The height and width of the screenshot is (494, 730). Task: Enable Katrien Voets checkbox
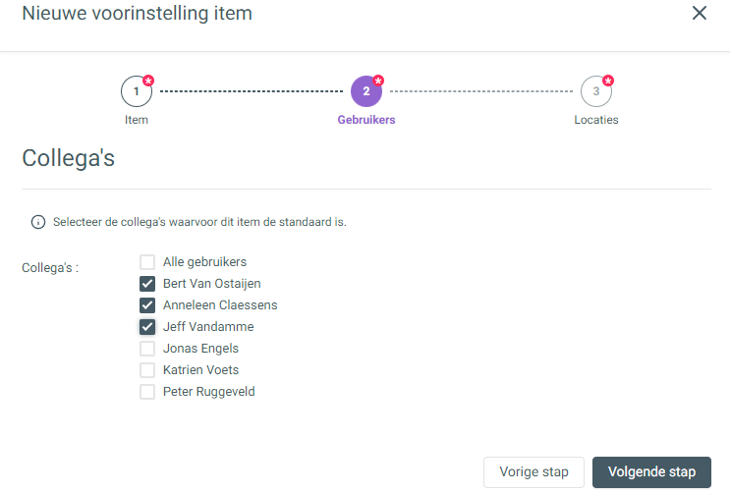tap(147, 370)
